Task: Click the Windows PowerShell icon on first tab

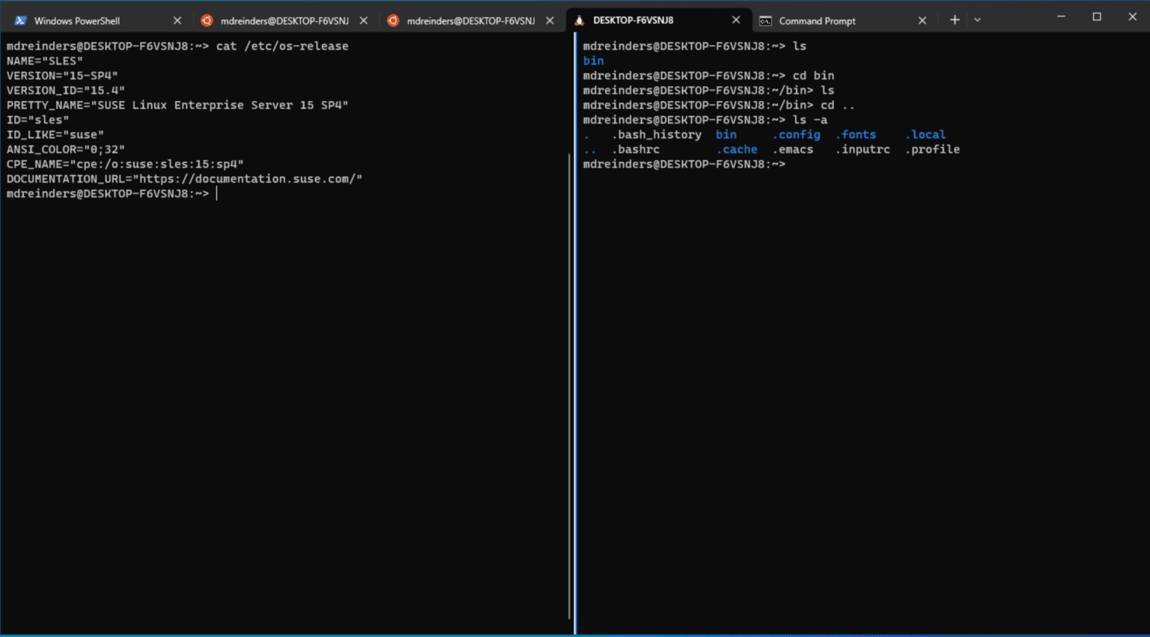Action: pyautogui.click(x=19, y=20)
